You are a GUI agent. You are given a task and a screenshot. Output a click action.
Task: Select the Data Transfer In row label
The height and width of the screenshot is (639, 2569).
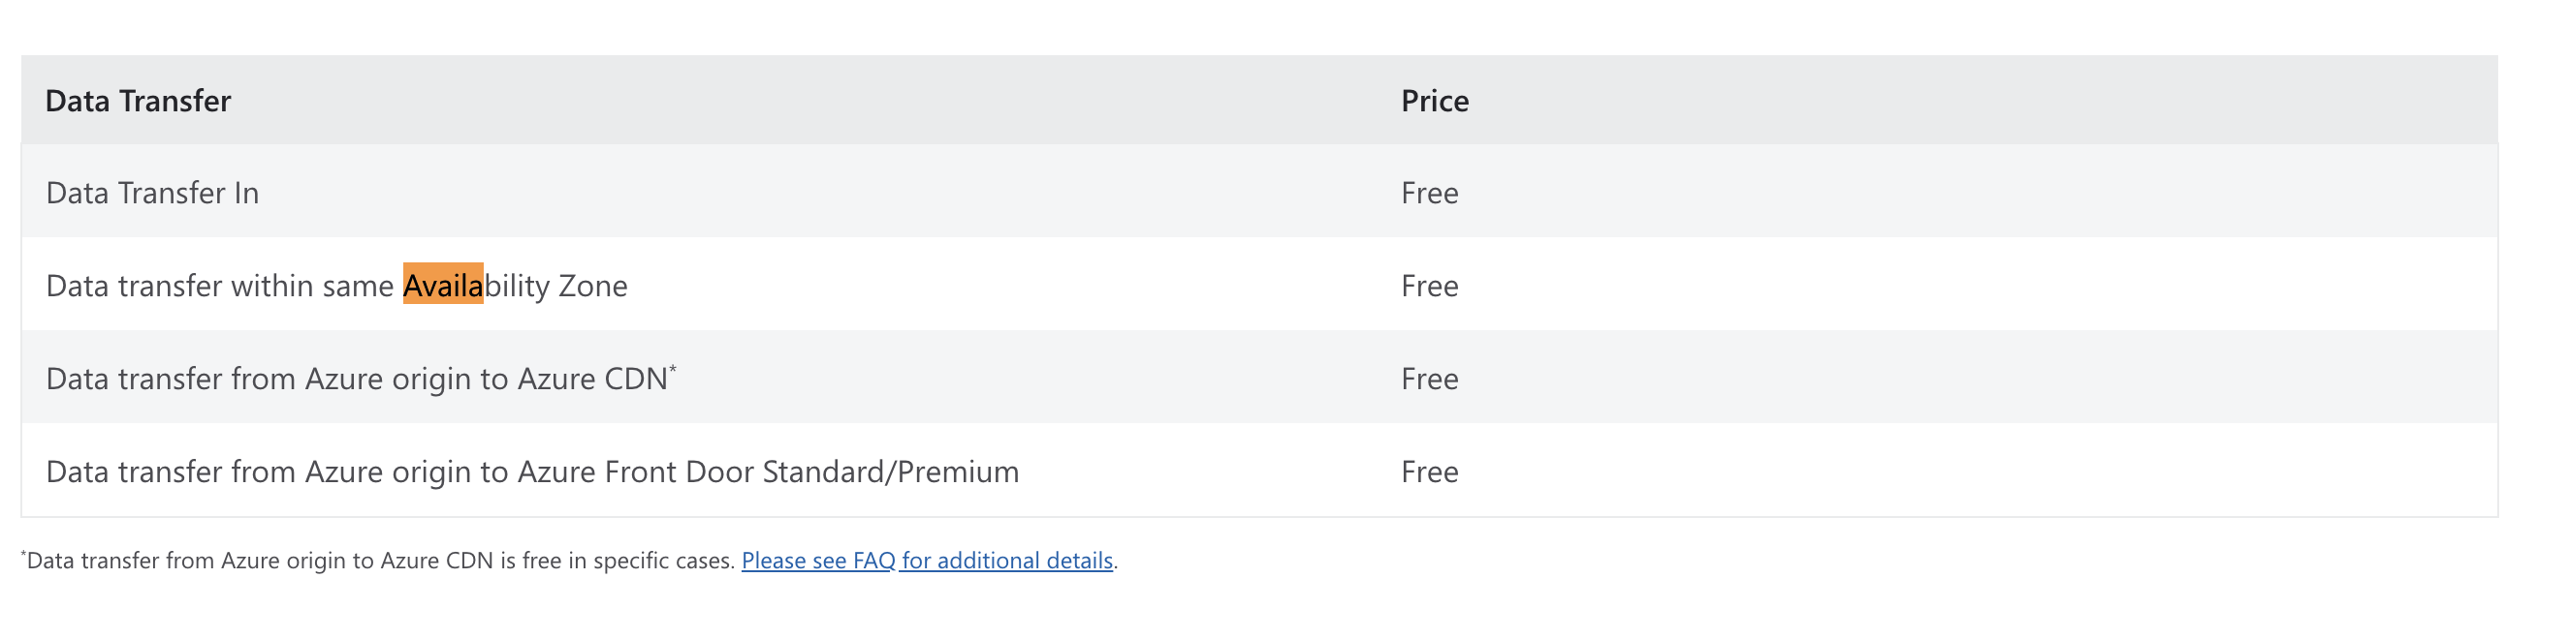click(x=152, y=192)
